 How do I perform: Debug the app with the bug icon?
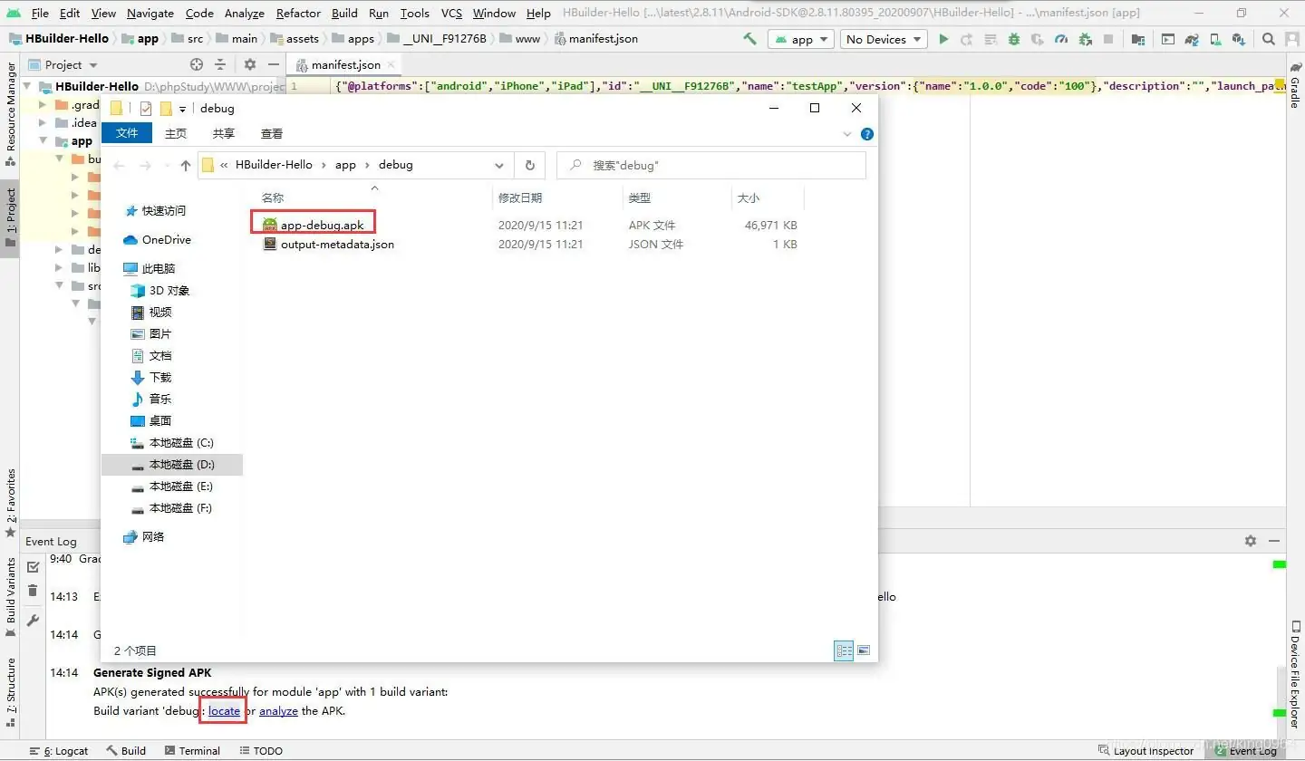coord(1013,39)
